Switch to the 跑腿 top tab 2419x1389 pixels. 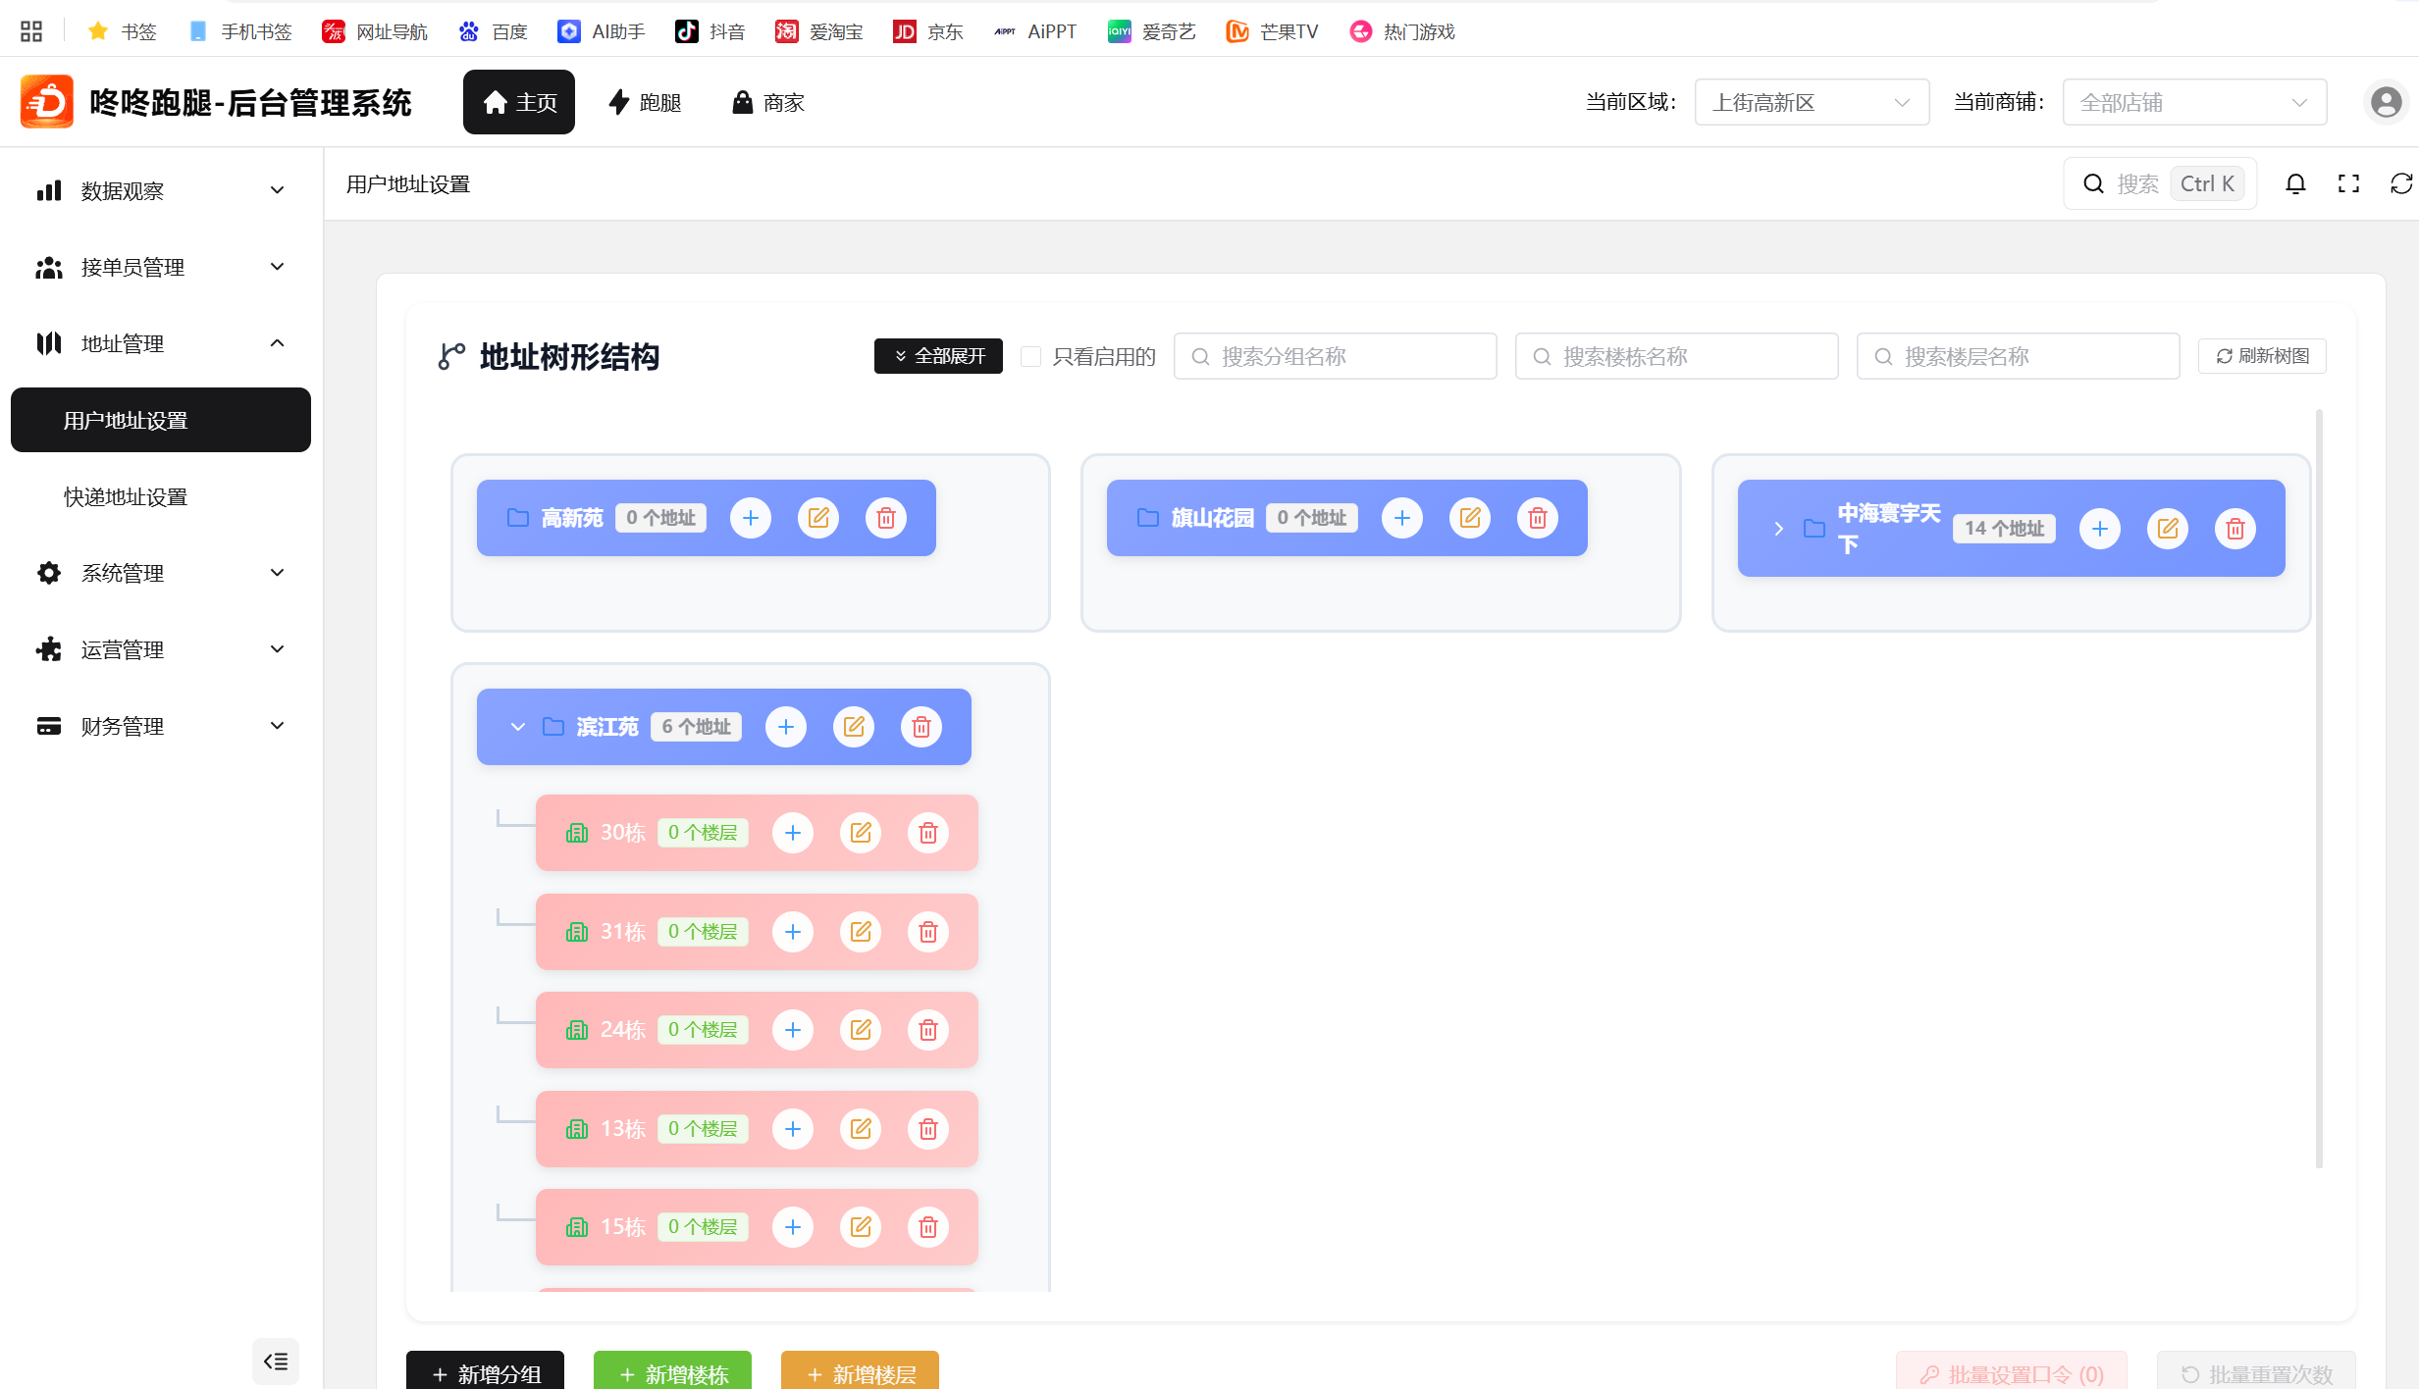[x=645, y=102]
